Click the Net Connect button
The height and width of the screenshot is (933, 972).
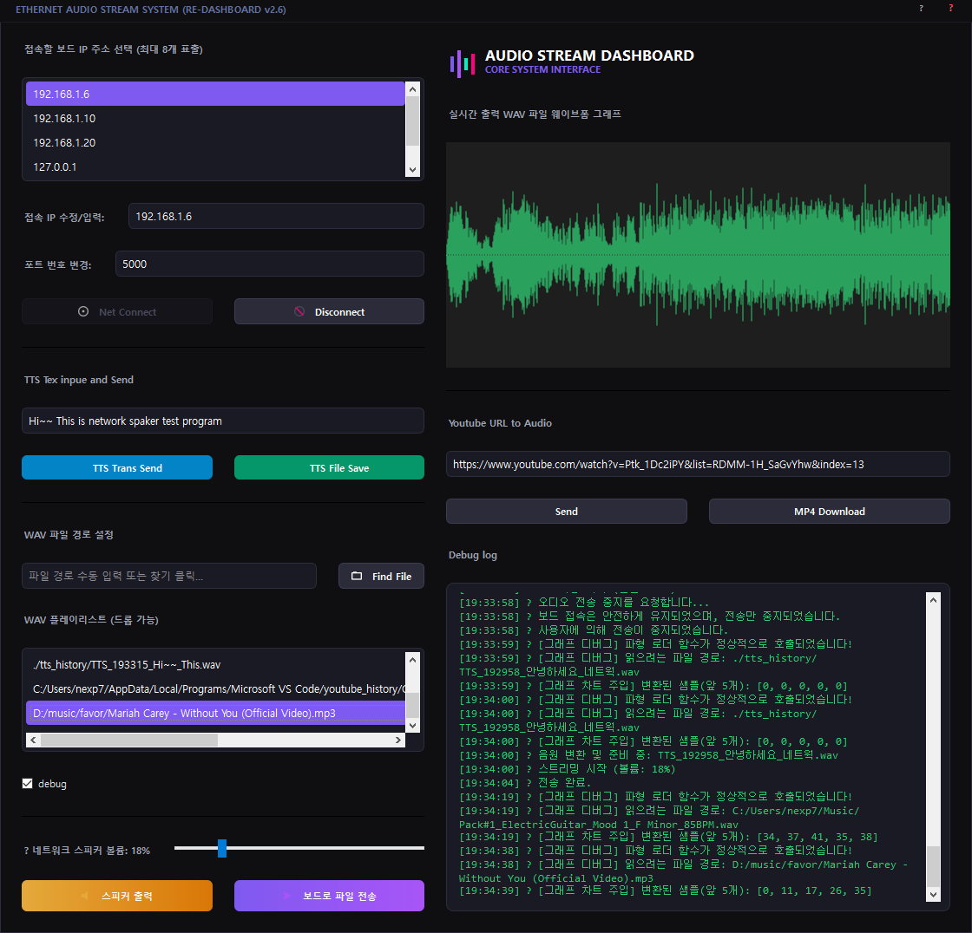tap(117, 311)
